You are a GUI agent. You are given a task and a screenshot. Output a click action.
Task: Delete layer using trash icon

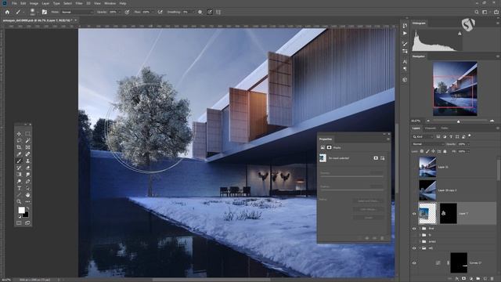point(492,279)
